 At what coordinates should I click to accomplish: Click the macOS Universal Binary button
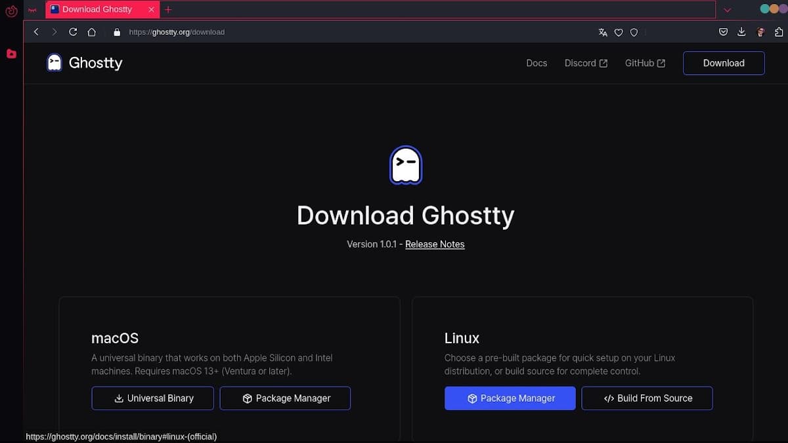tap(152, 398)
